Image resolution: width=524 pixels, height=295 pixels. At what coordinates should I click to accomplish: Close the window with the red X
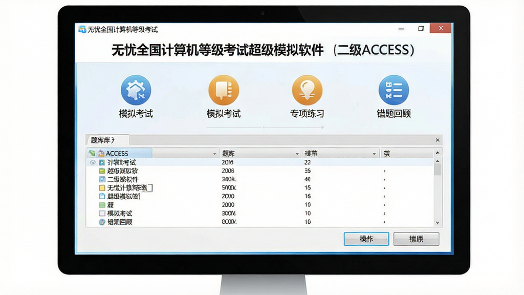441,29
